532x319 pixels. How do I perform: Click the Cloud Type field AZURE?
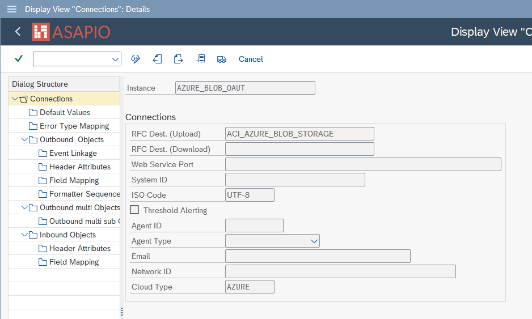250,287
